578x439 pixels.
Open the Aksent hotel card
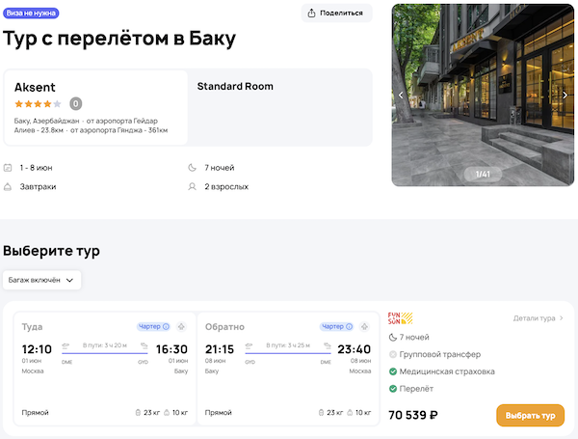coord(96,106)
